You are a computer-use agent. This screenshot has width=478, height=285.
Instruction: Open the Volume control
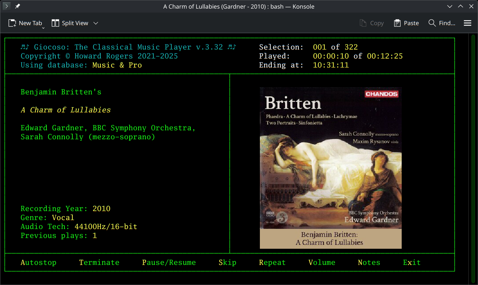point(322,262)
